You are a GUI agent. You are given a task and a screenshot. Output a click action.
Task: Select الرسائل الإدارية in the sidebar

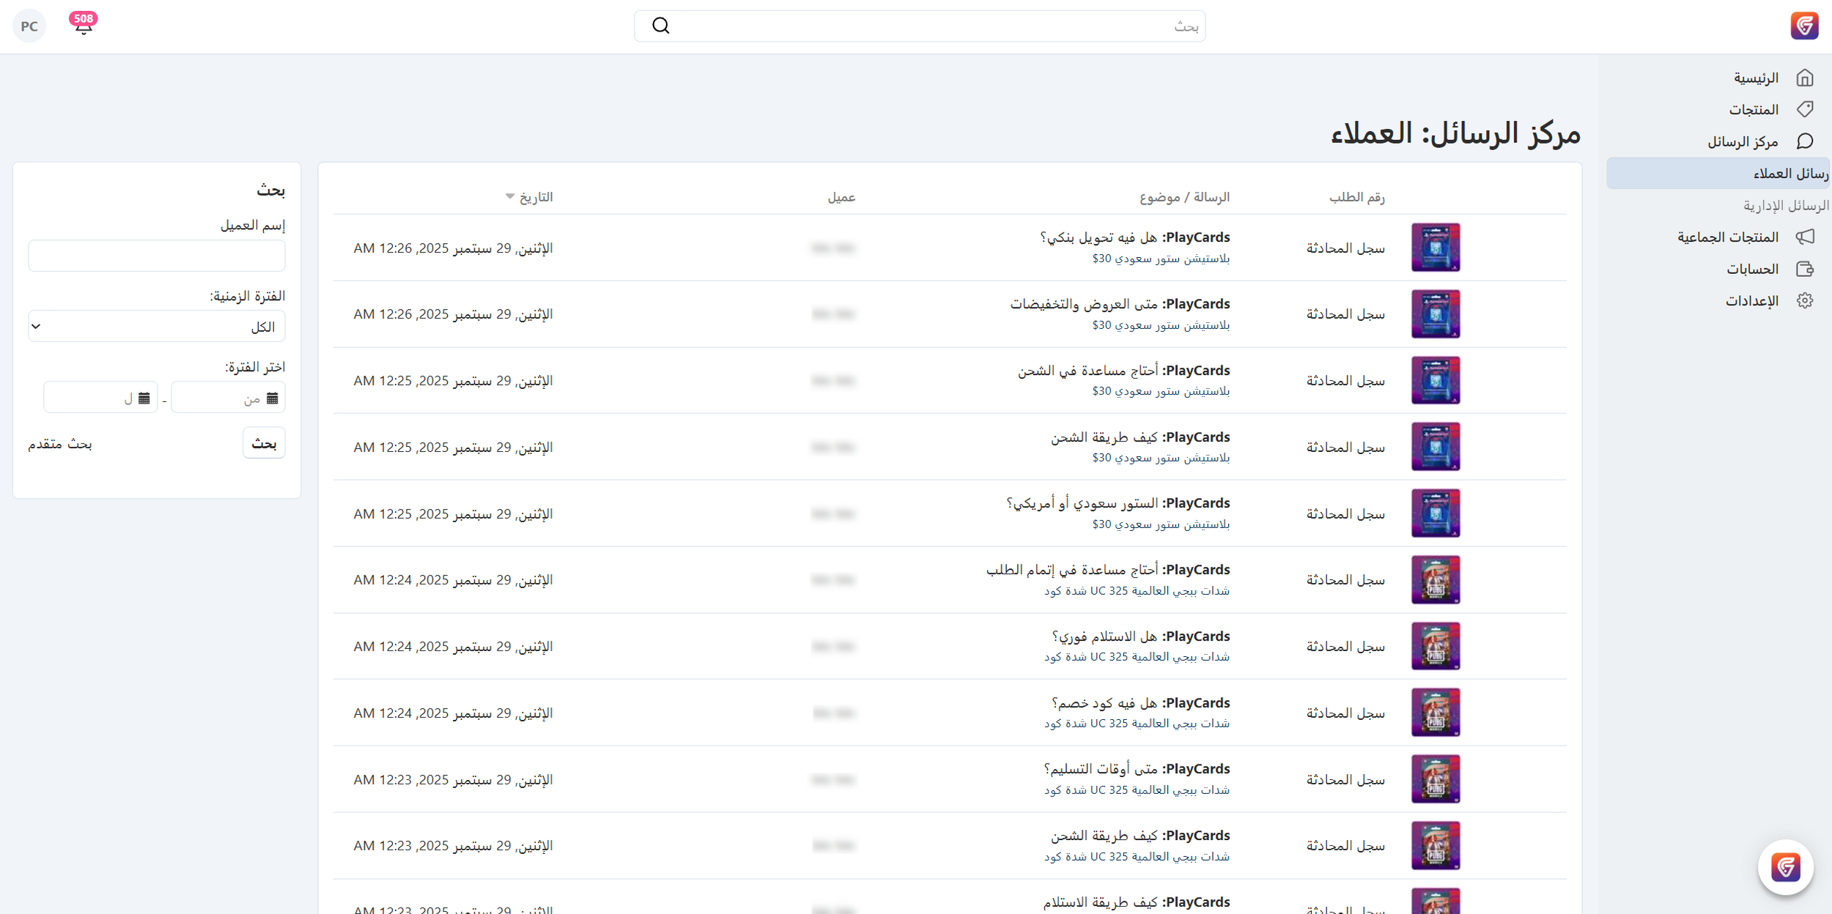coord(1785,205)
